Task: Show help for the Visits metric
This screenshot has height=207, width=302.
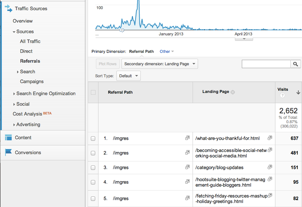Action: (282, 95)
